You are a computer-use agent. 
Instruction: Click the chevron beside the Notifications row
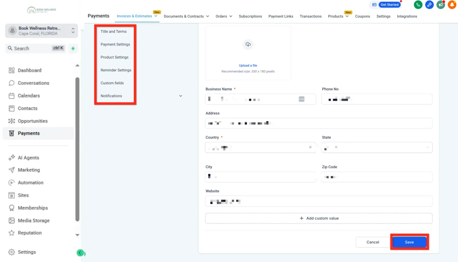(181, 96)
